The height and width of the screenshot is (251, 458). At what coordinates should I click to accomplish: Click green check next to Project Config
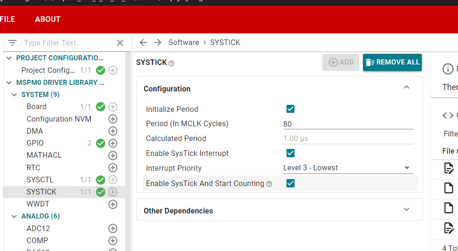(x=101, y=70)
